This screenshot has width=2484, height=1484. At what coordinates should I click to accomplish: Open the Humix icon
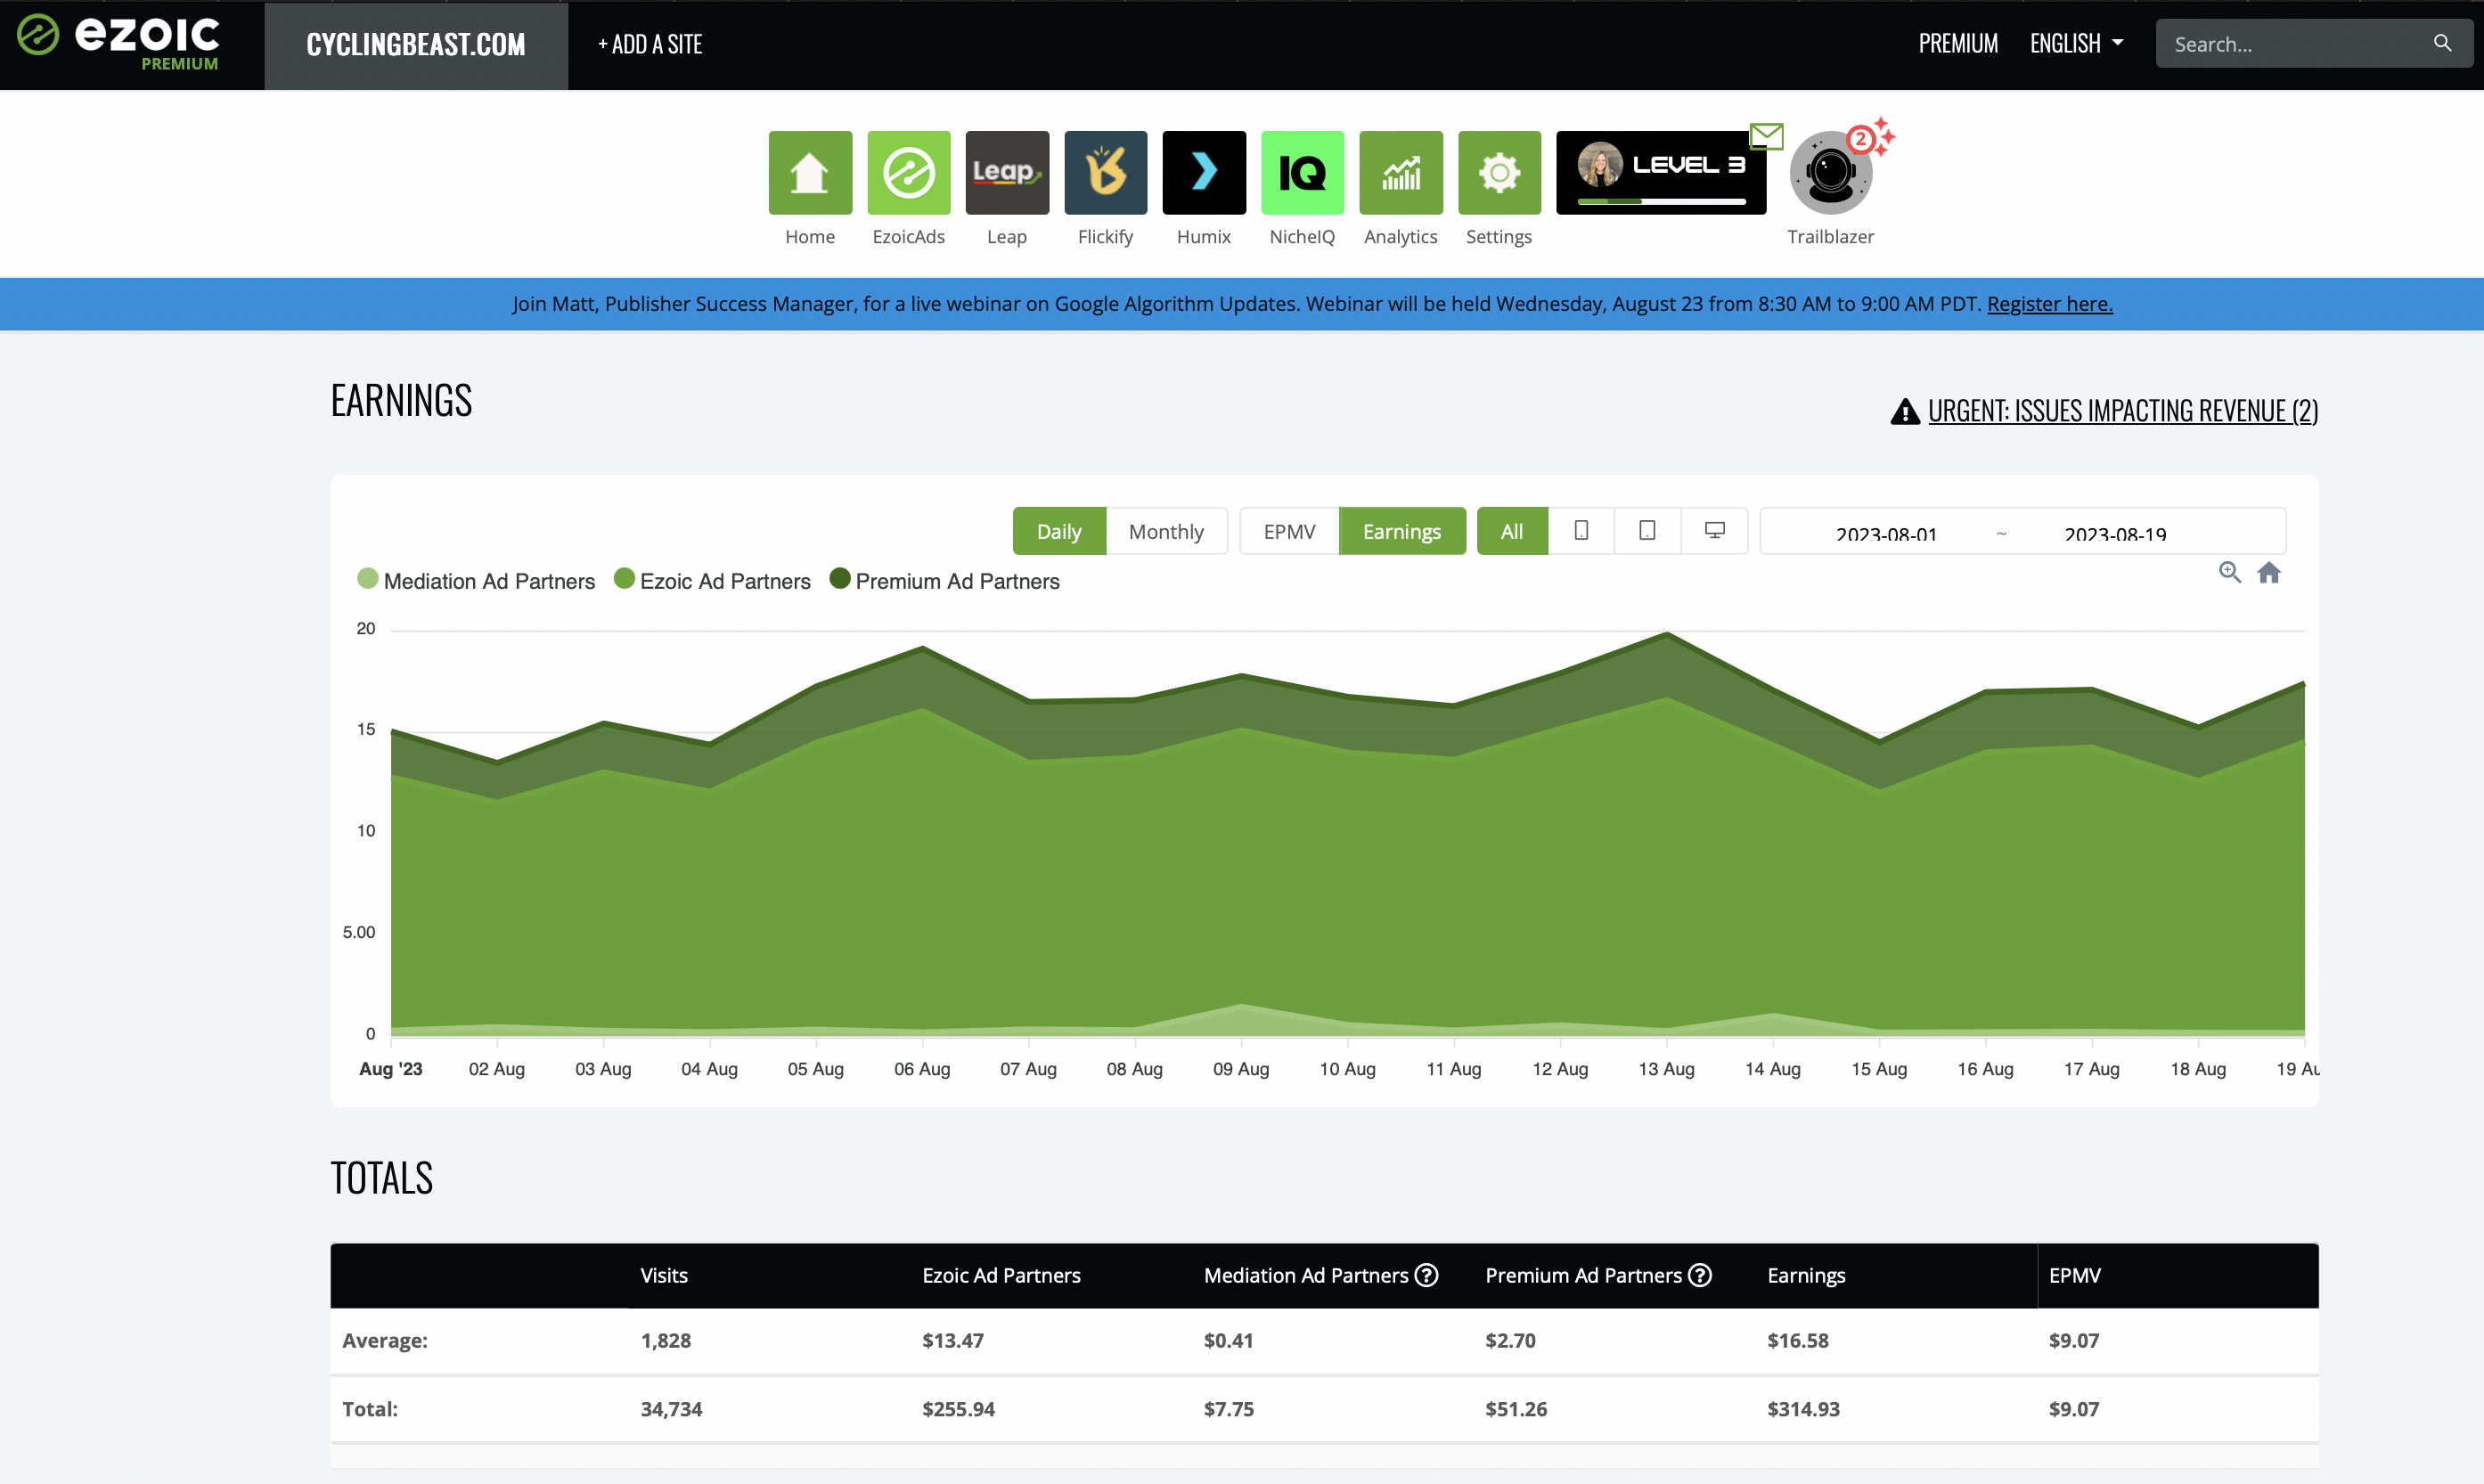[x=1204, y=172]
